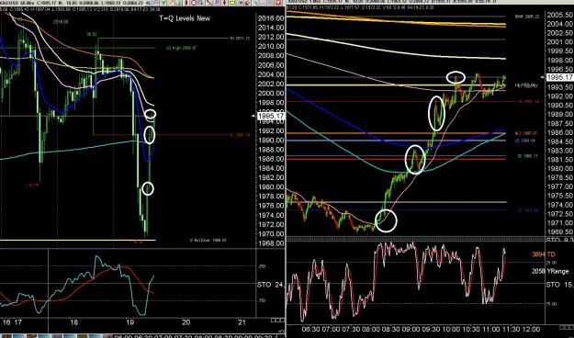Screen dimensions: 574x338
Task: Click the red down-arrow marker tool in the toolbar
Action: [x=224, y=3]
